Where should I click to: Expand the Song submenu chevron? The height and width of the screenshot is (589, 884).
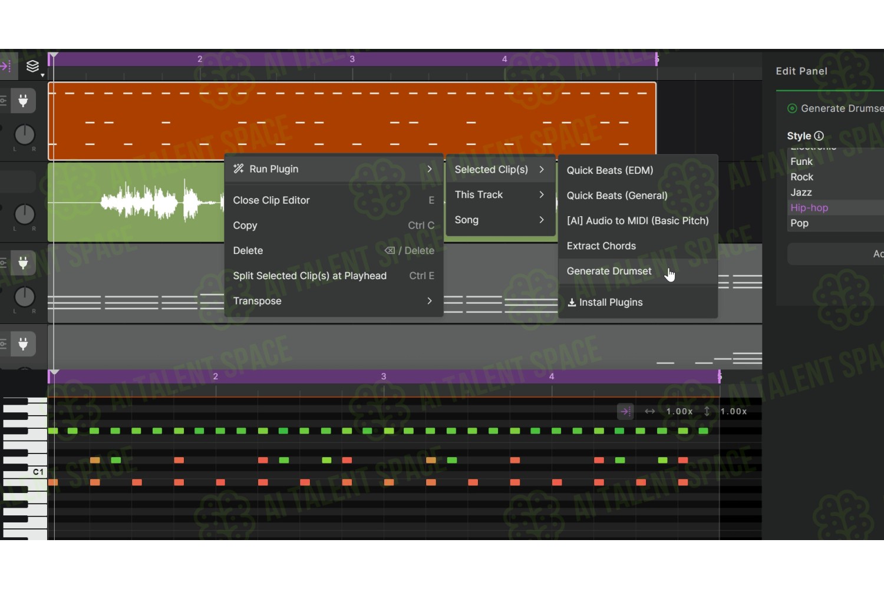click(542, 220)
